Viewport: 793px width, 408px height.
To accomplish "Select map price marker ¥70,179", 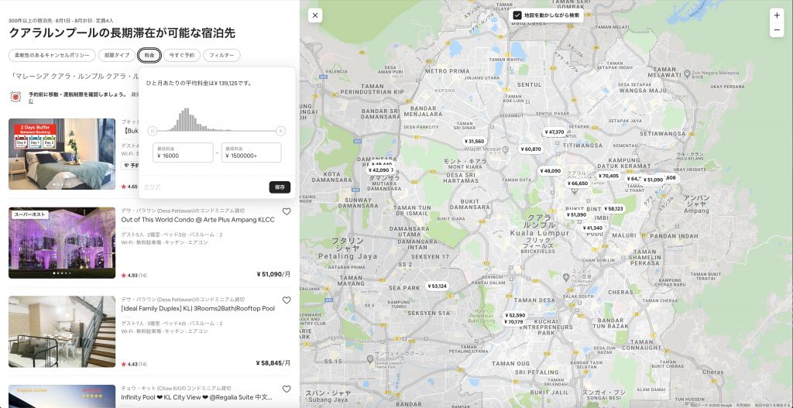I will tap(514, 322).
